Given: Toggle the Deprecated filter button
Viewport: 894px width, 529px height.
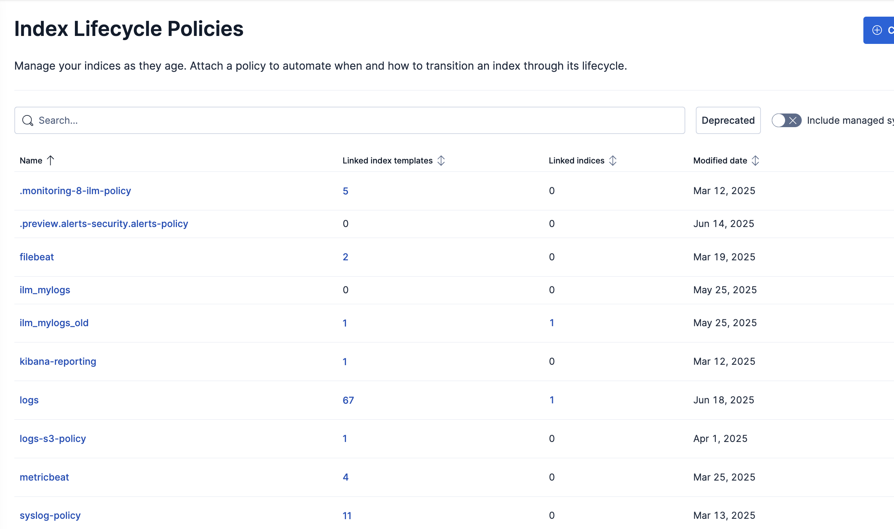Looking at the screenshot, I should coord(728,120).
